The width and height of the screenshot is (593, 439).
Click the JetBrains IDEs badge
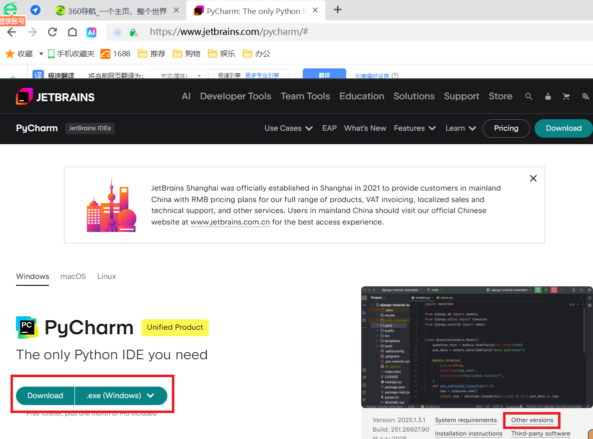[x=89, y=128]
